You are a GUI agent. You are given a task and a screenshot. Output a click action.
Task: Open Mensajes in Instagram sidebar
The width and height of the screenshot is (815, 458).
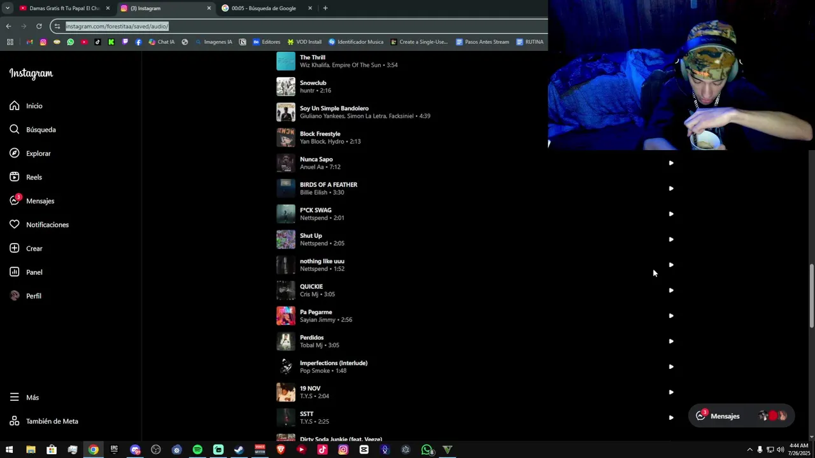click(32, 201)
